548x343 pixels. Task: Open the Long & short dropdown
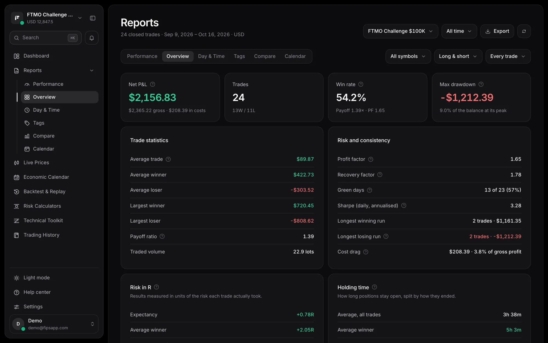point(458,56)
